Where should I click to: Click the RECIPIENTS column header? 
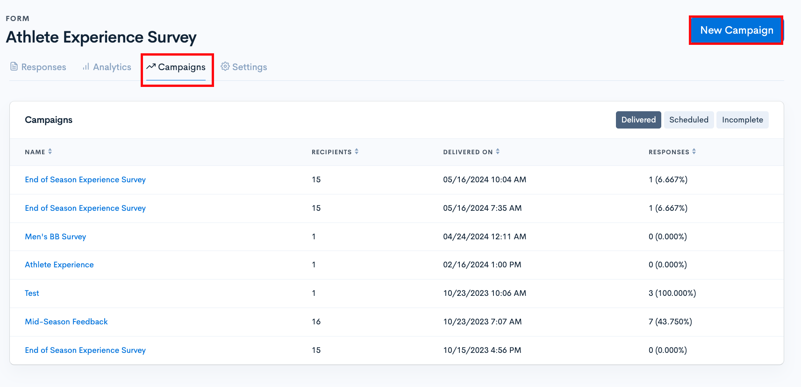[332, 152]
